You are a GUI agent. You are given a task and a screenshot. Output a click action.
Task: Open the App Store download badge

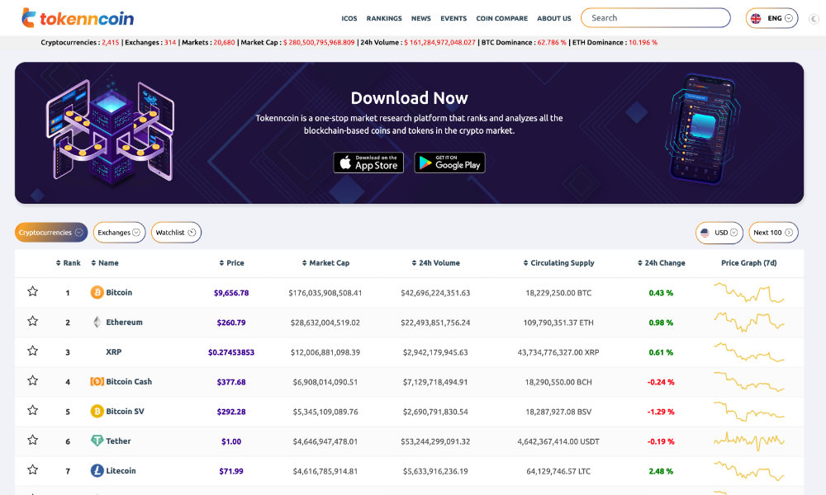(368, 163)
